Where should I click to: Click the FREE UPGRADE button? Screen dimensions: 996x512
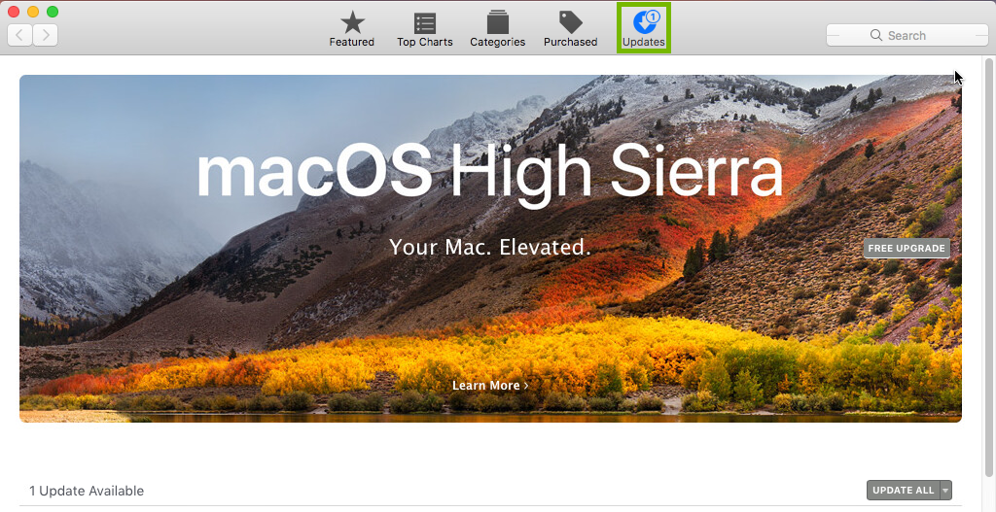coord(907,248)
